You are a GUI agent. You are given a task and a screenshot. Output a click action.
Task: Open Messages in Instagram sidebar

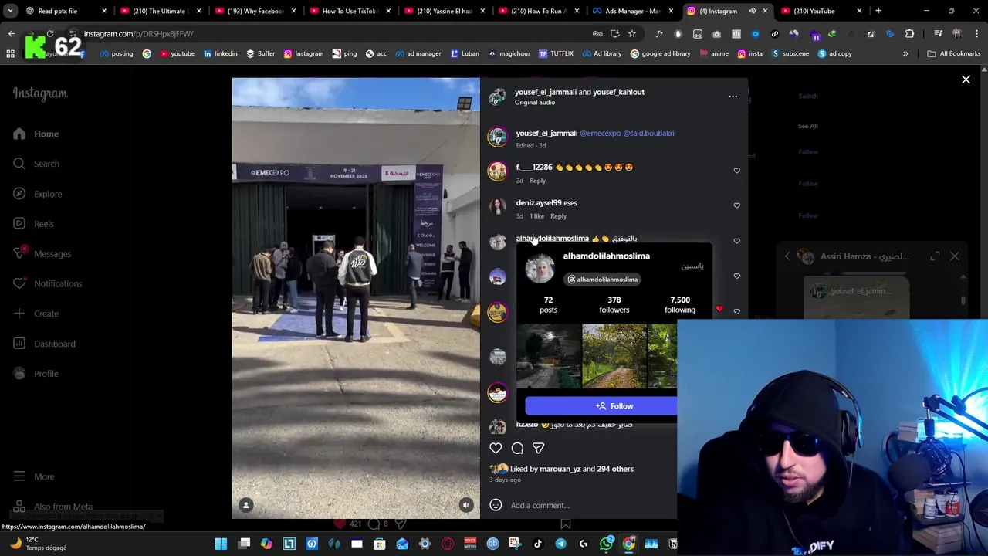coord(42,253)
